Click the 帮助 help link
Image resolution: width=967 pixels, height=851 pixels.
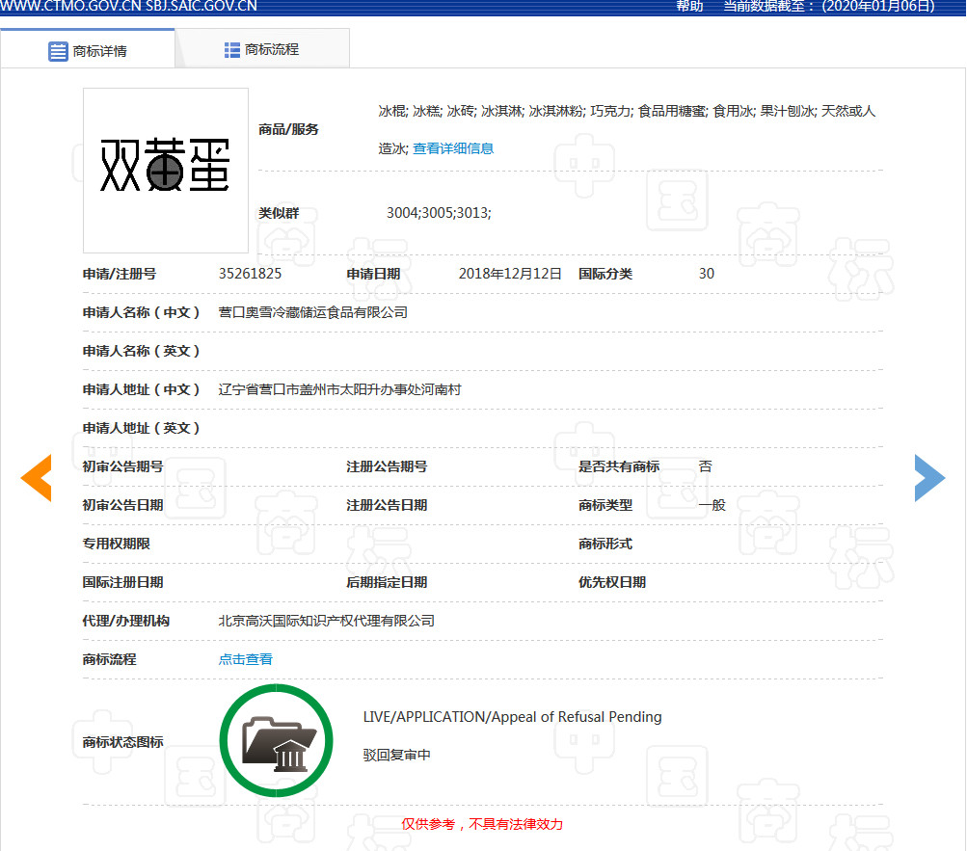(x=689, y=6)
